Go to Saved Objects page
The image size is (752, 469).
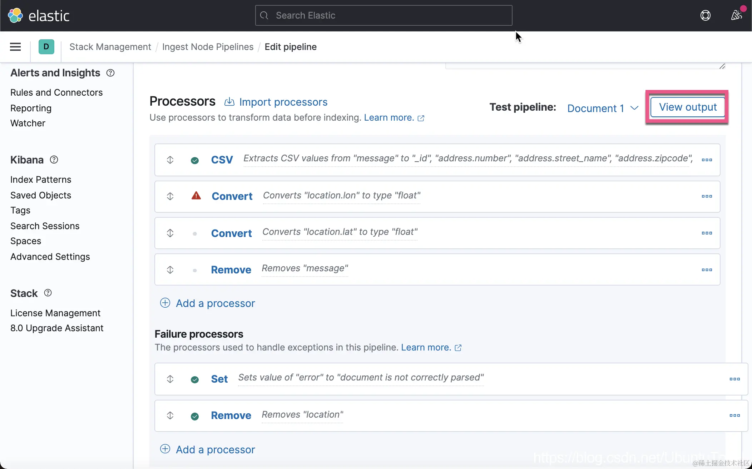click(41, 195)
